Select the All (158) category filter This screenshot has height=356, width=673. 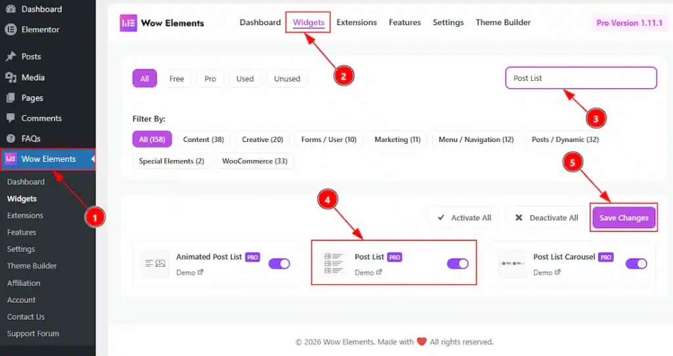click(x=152, y=139)
